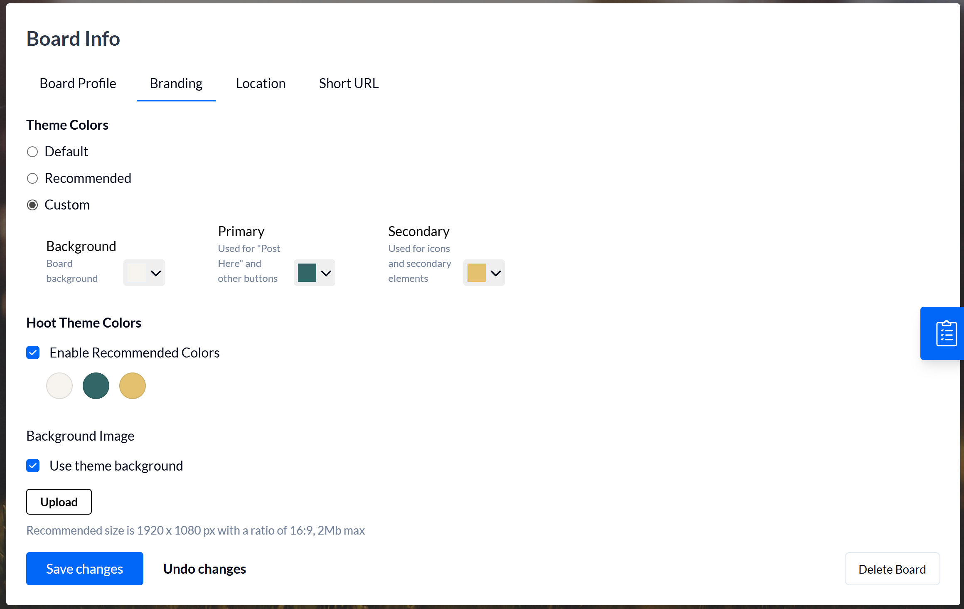Uncheck Enable Recommended Colors
This screenshot has width=964, height=609.
(33, 352)
